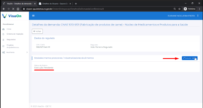Click the CPF value 986.927.040-91

tap(43, 47)
